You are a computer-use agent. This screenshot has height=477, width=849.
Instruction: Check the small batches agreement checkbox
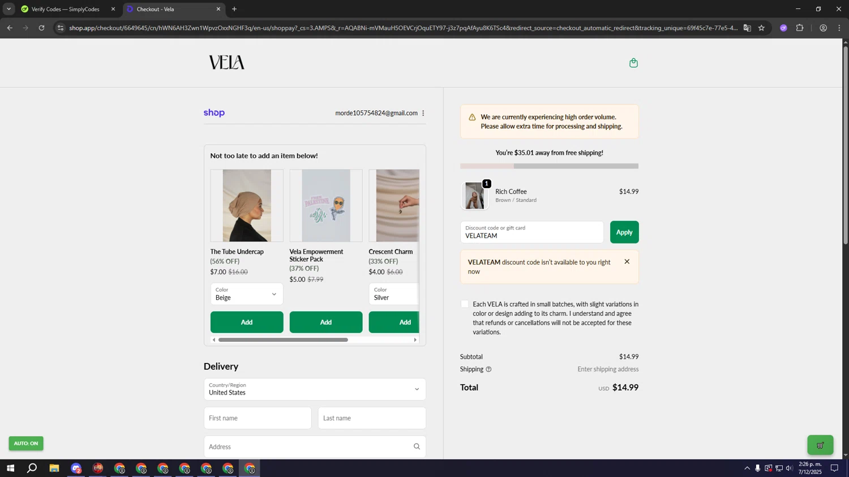[465, 304]
